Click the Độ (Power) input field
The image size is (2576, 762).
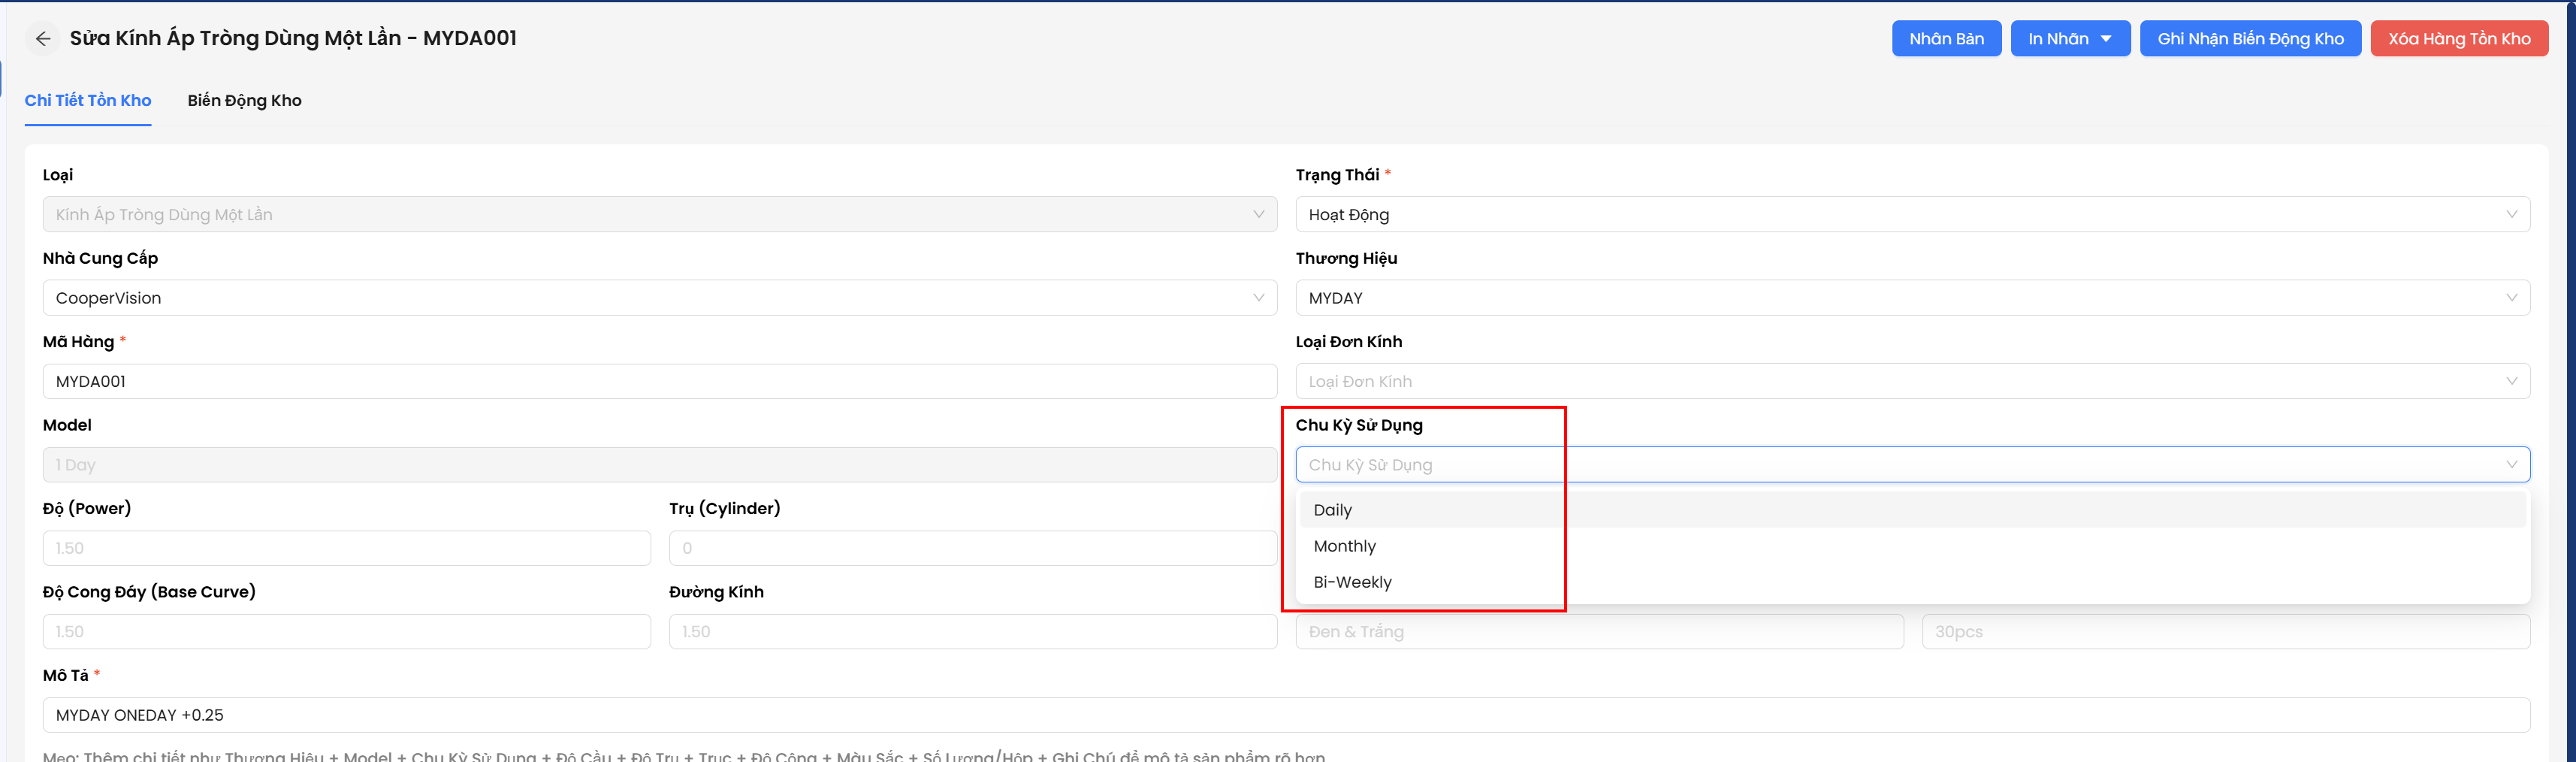click(x=347, y=548)
